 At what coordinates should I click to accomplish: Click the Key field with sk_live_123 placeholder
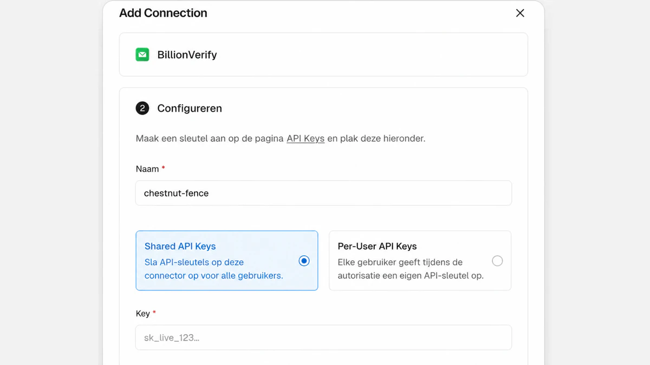click(323, 337)
